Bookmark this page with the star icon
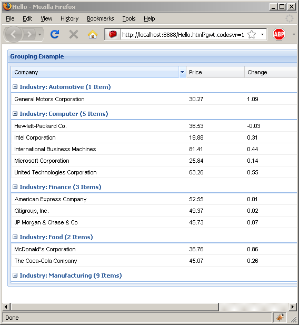The image size is (299, 325). point(252,34)
